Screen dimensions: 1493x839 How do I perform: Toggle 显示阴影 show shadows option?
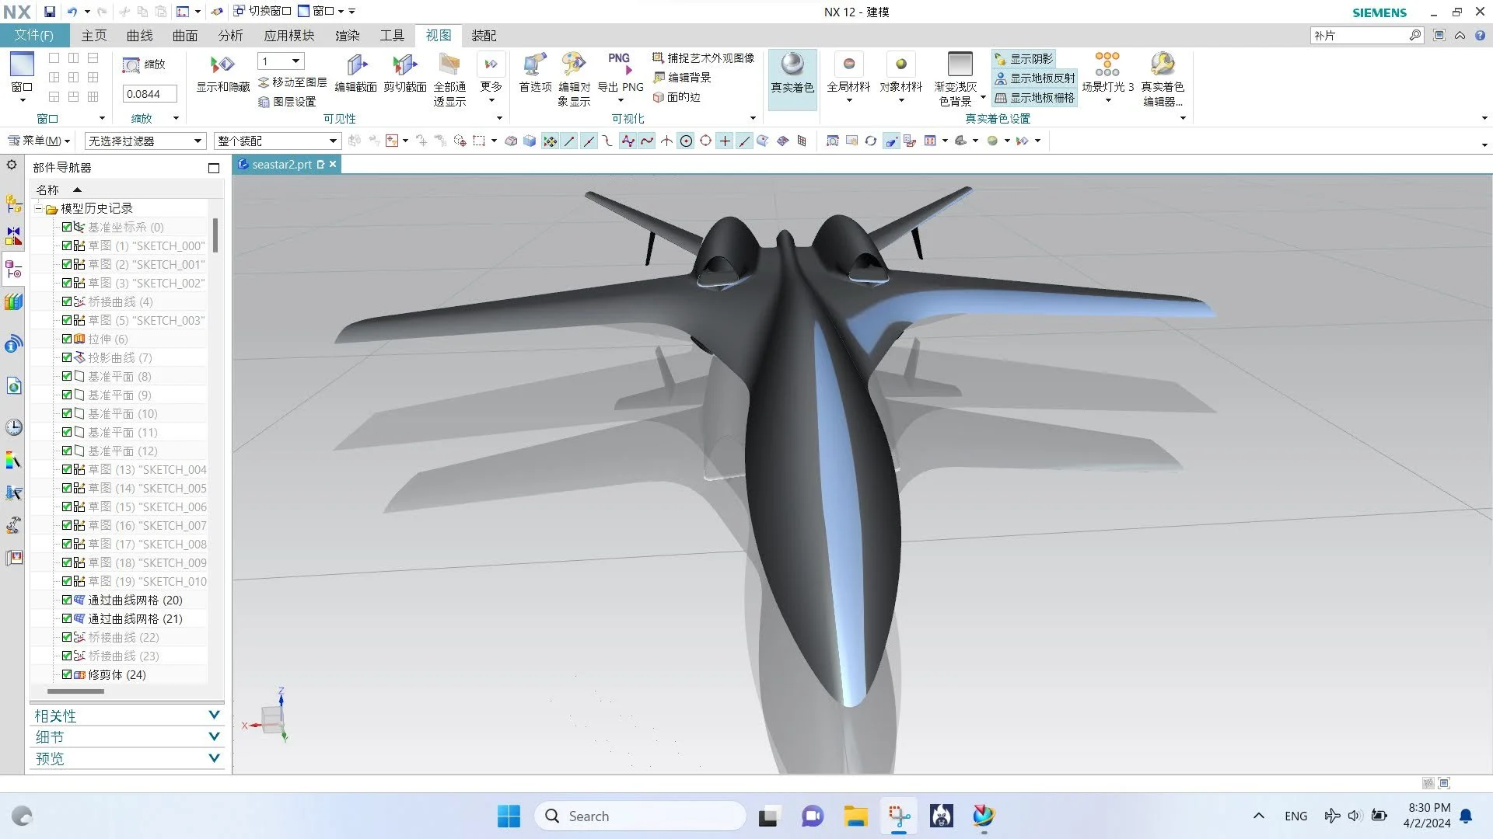click(x=1023, y=59)
